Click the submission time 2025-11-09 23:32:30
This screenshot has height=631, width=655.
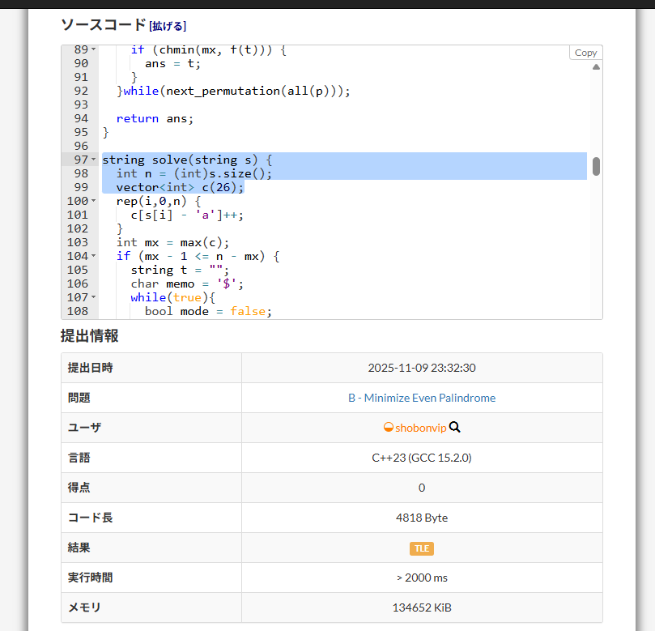422,368
